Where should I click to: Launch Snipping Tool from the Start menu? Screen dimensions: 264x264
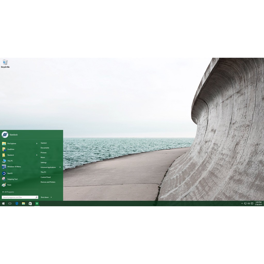12,179
